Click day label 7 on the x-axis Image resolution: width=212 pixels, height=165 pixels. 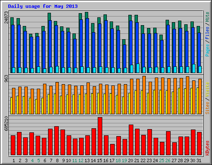(51, 160)
